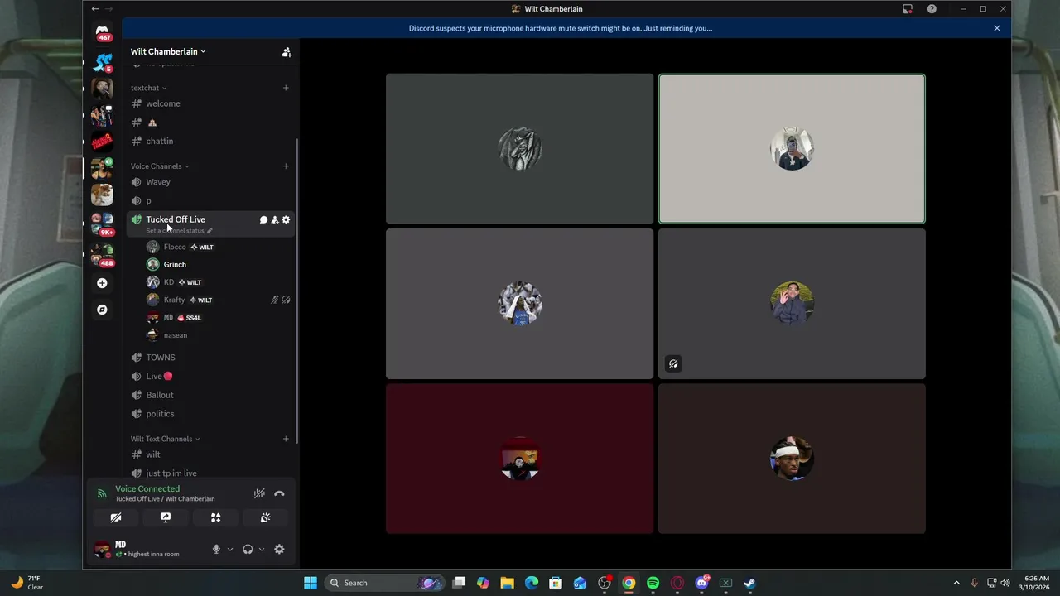The height and width of the screenshot is (596, 1060).
Task: Collapse the Voice Channels category
Action: pyautogui.click(x=160, y=166)
